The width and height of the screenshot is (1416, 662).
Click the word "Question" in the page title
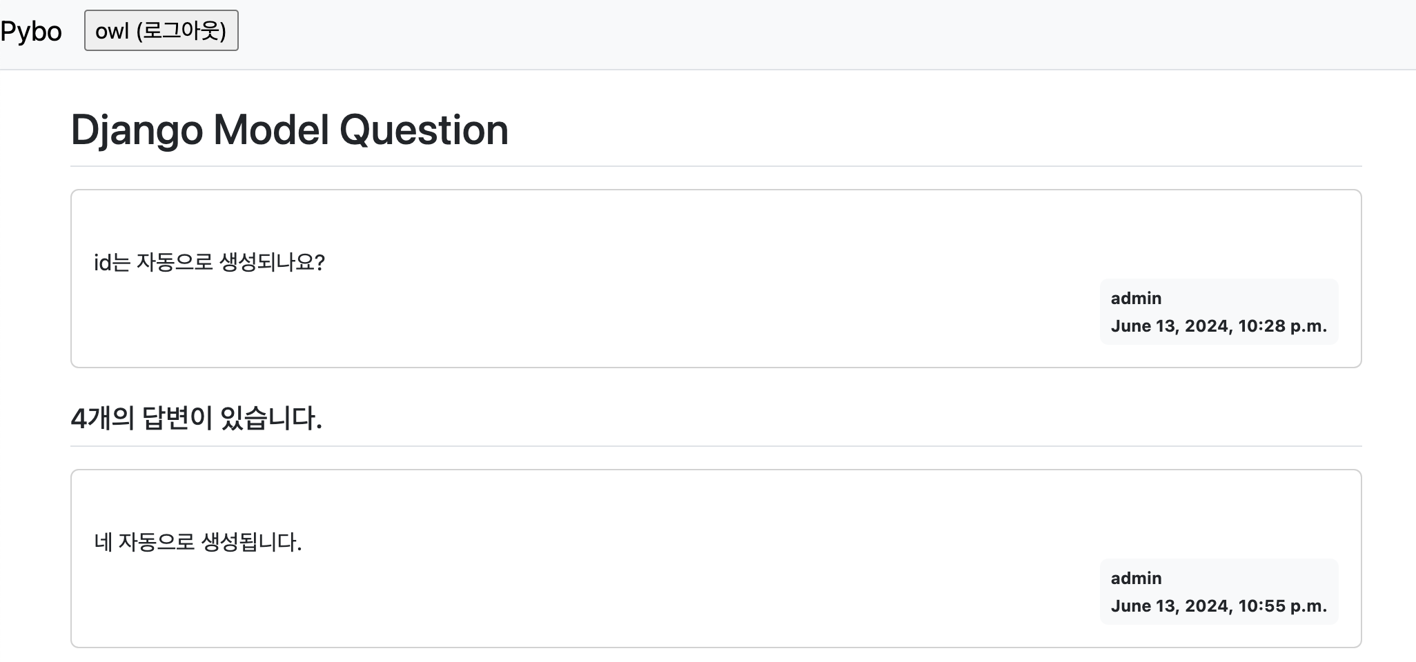coord(424,130)
